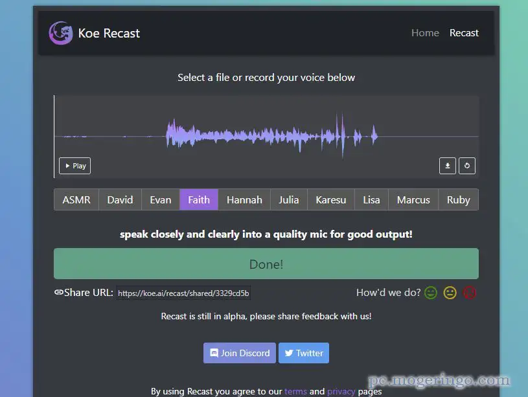Viewport: 528px width, 397px height.
Task: Open the Recast nav link
Action: tap(464, 33)
